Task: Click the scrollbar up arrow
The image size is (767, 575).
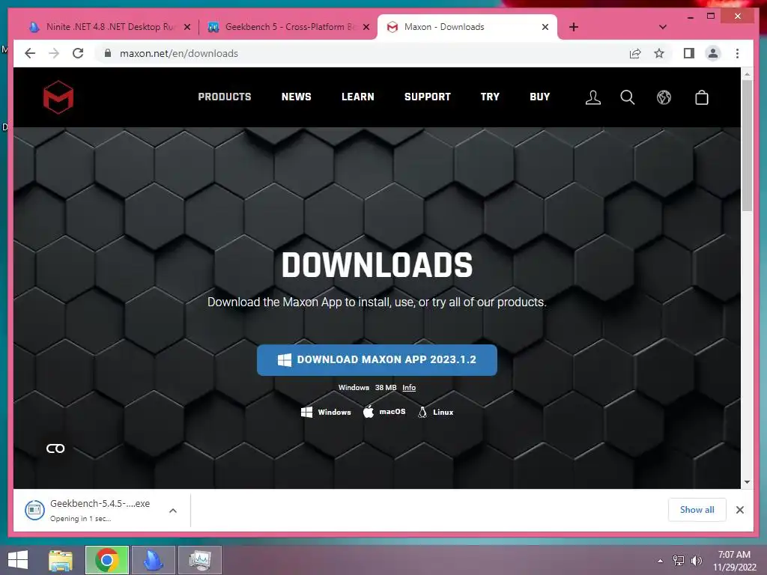Action: (747, 74)
